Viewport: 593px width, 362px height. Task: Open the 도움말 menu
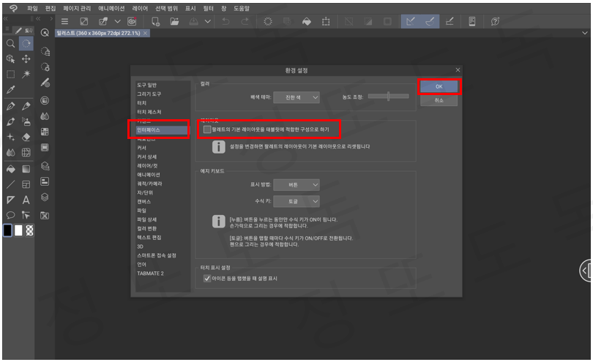242,8
